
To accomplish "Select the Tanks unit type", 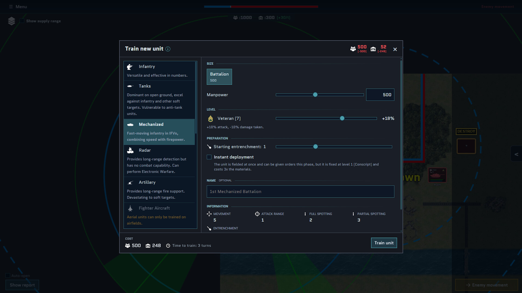I will click(159, 100).
